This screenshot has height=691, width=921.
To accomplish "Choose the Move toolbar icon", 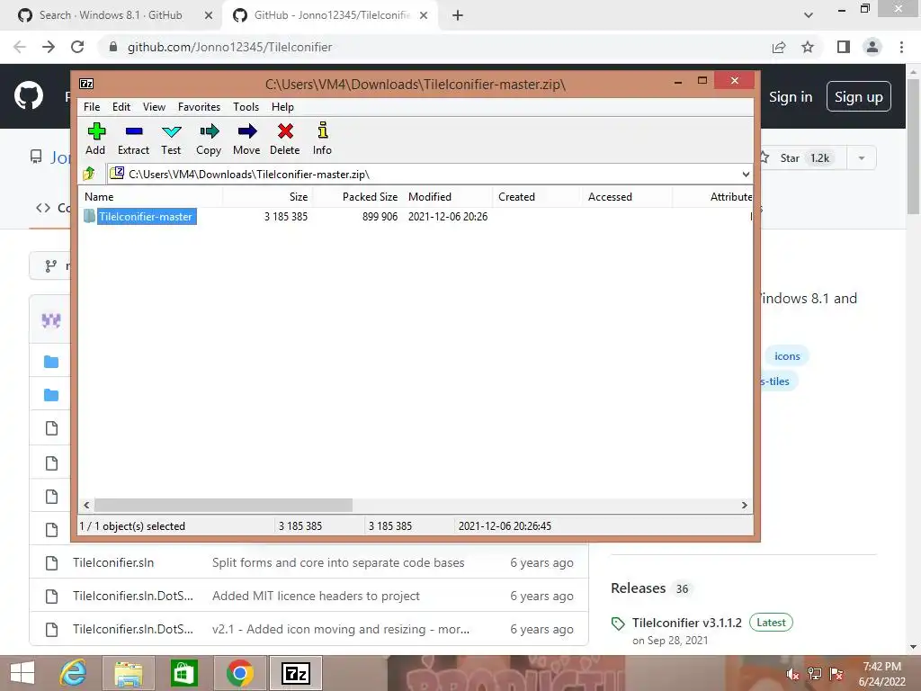I will [x=246, y=139].
